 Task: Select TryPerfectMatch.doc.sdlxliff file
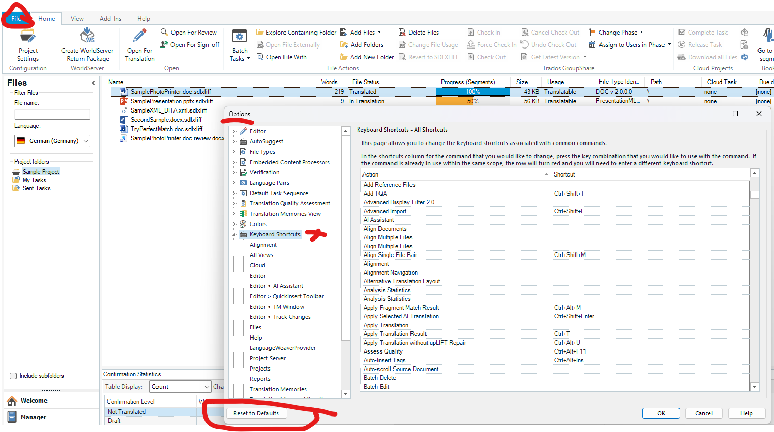(166, 129)
